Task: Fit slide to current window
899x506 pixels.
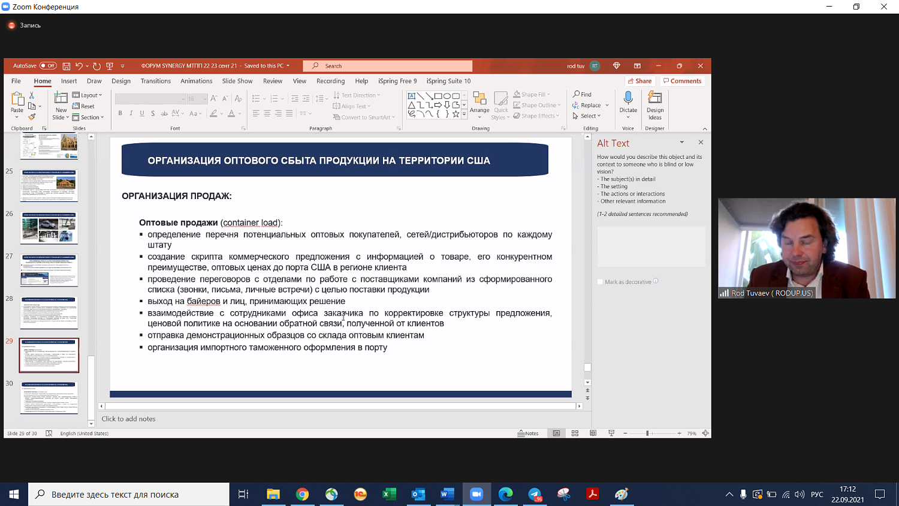Action: coord(705,433)
